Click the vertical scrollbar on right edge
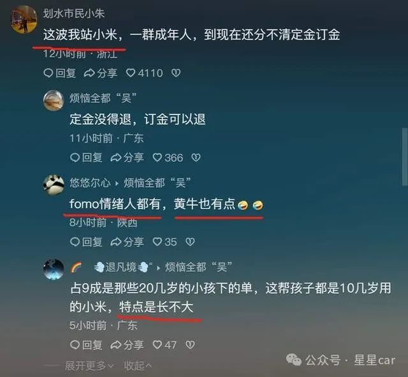Viewport: 408px width, 377px height. tap(405, 157)
